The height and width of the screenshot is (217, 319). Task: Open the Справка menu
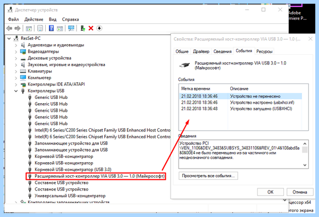(x=70, y=19)
